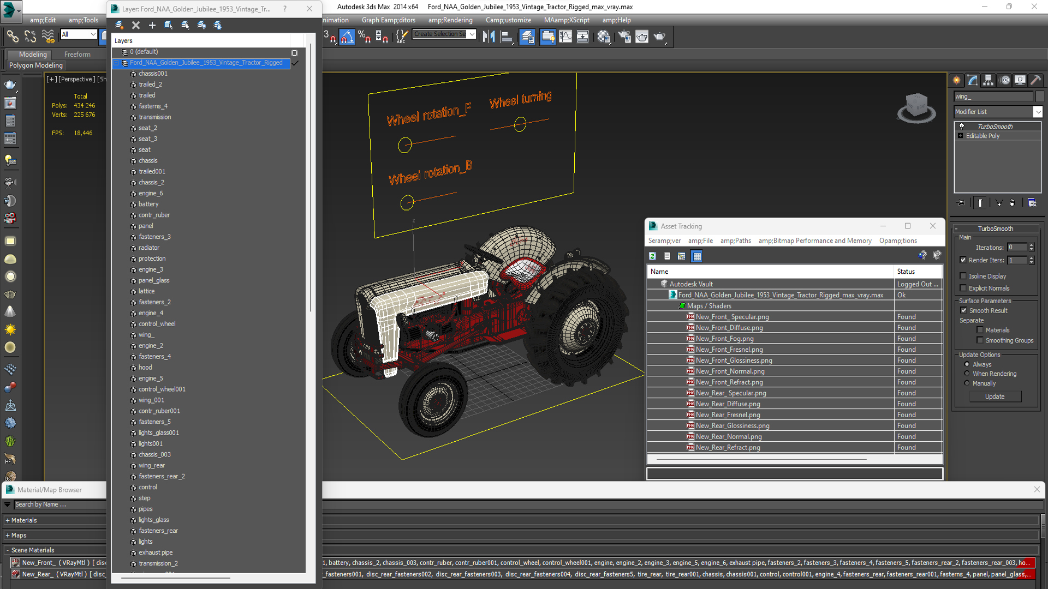Click Iterations spinner value field
This screenshot has width=1048, height=589.
(1017, 248)
